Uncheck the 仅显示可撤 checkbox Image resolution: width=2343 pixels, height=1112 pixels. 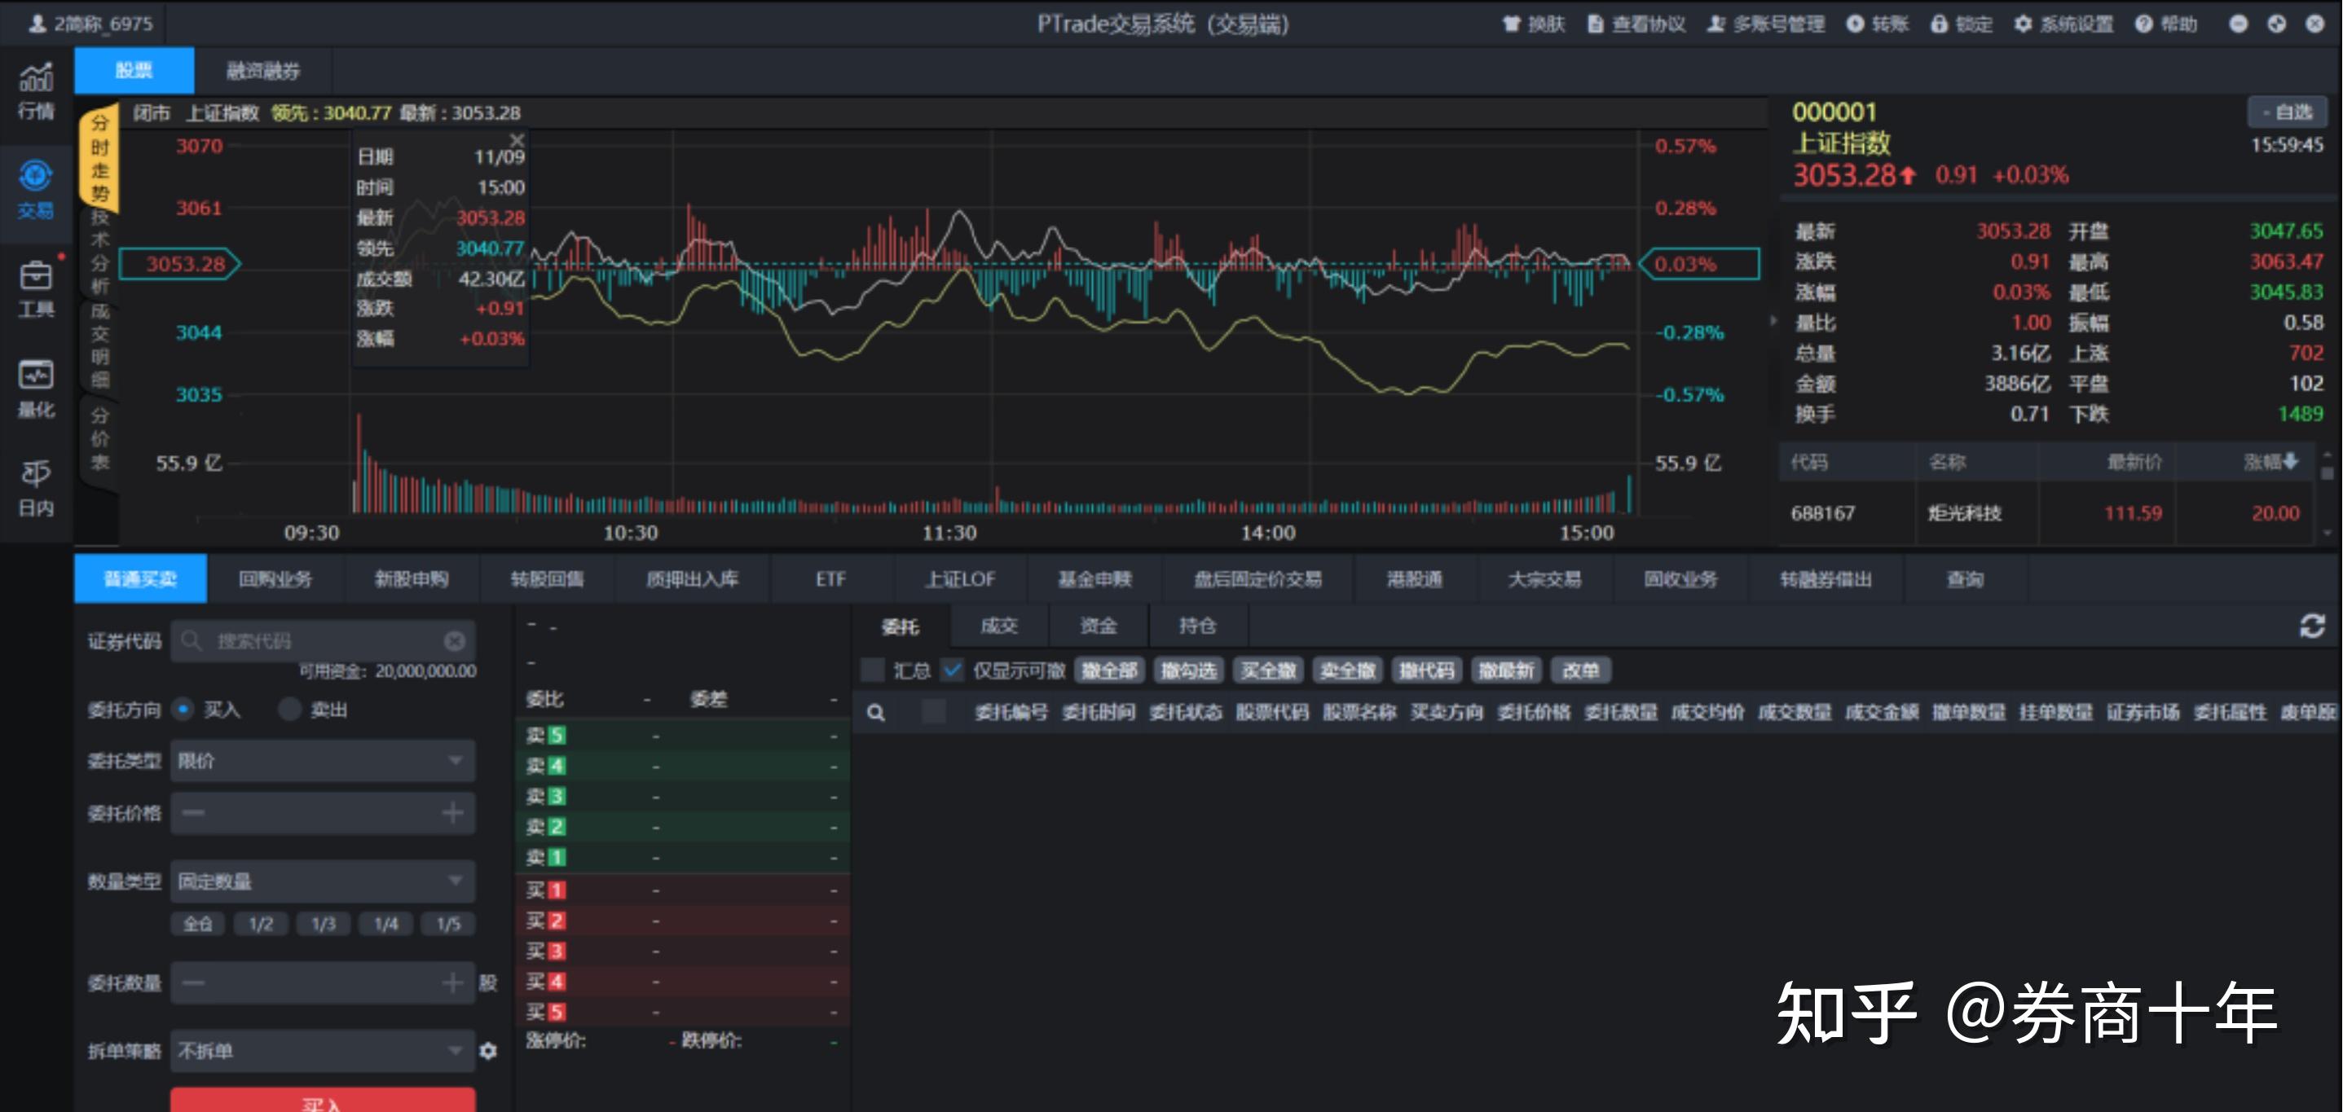953,670
